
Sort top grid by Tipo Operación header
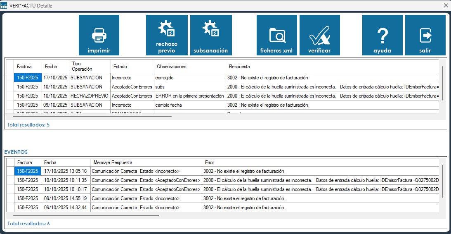click(x=82, y=67)
